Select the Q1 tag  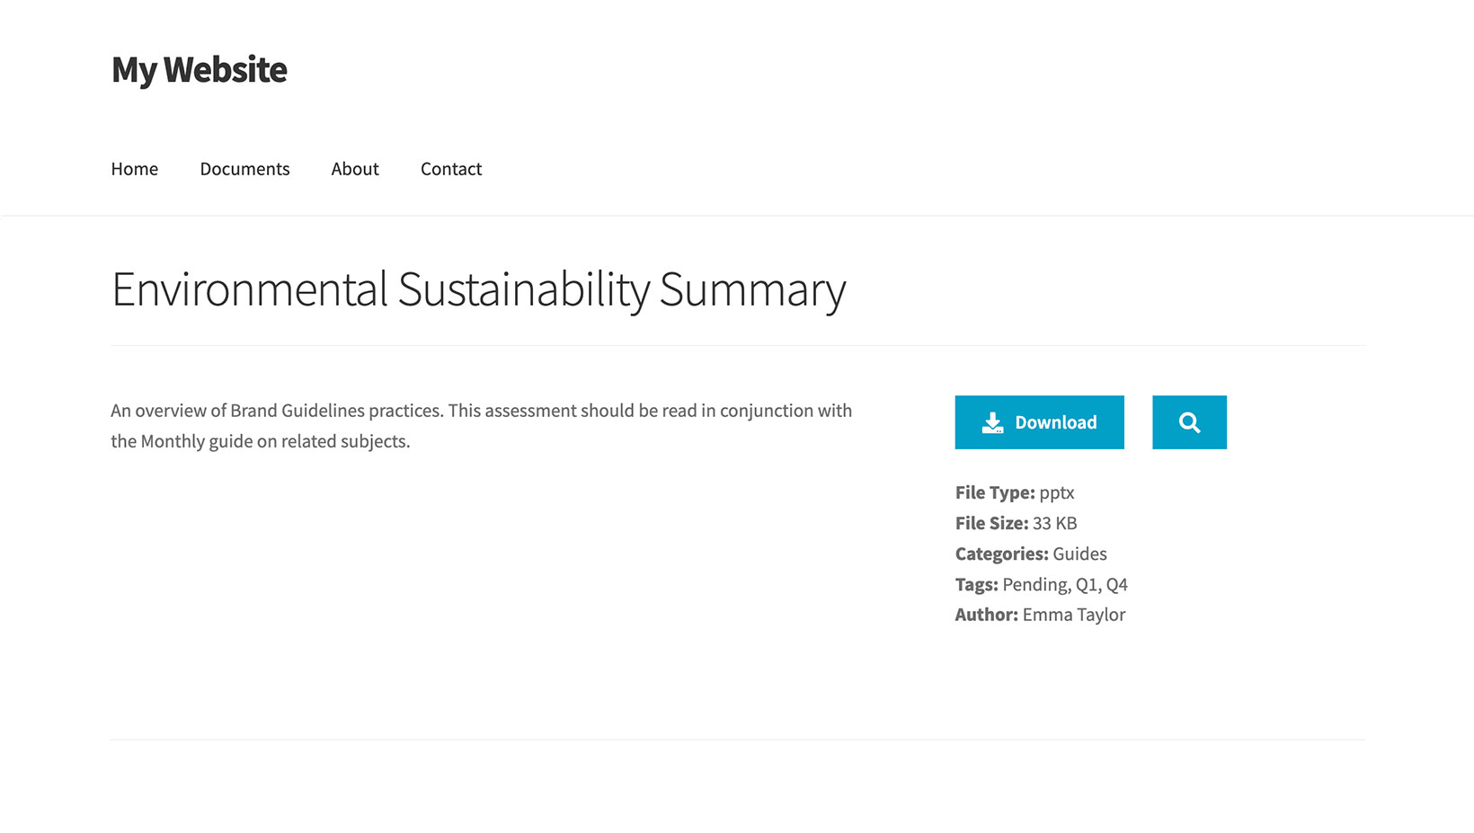[1086, 585]
